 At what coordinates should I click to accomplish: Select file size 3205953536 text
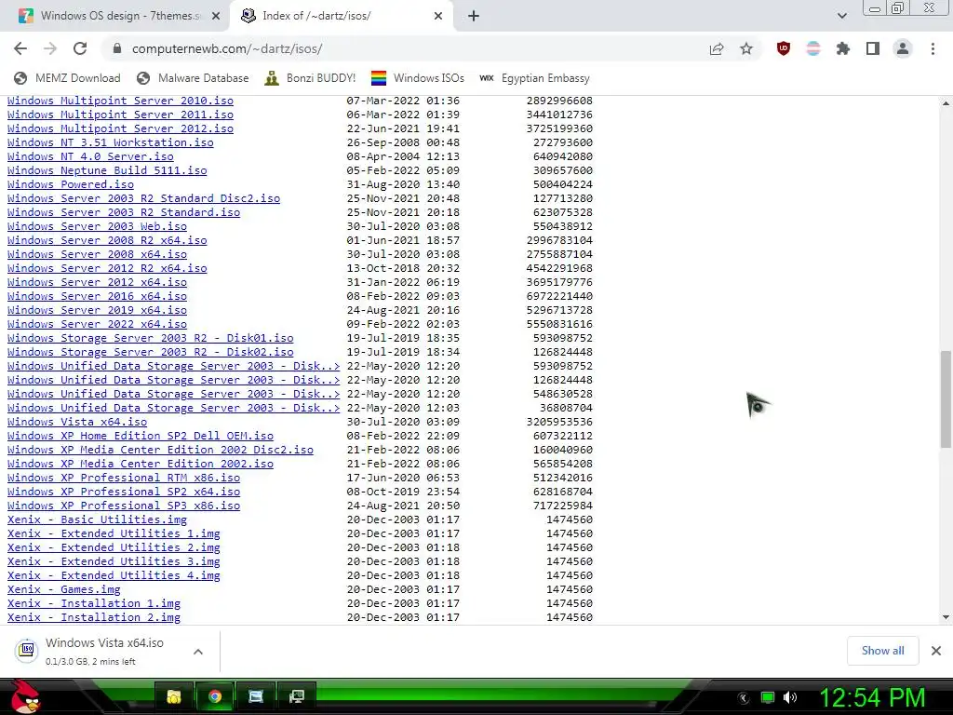point(559,423)
